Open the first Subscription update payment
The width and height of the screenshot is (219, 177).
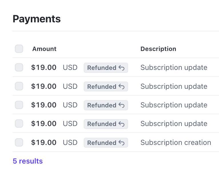tap(174, 68)
